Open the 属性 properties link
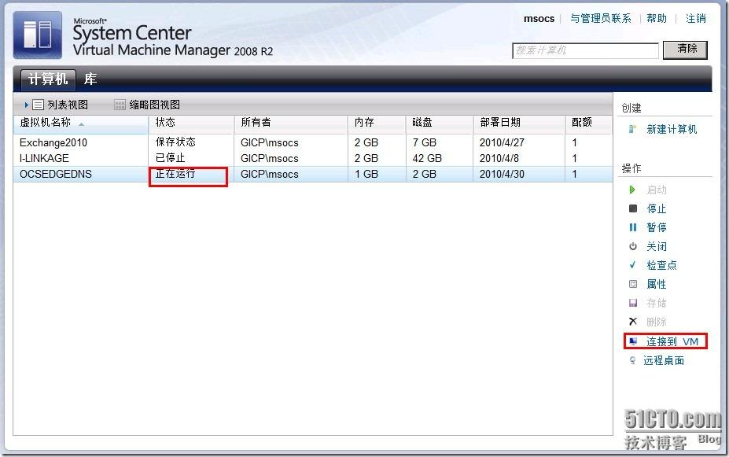 tap(657, 284)
